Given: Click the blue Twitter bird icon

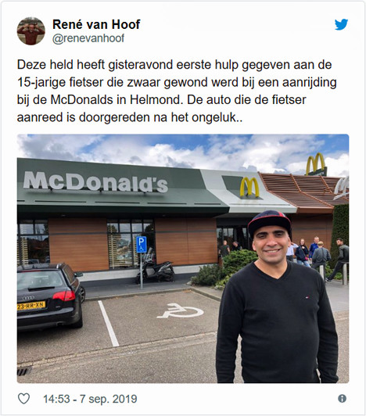Looking at the screenshot, I should pyautogui.click(x=341, y=24).
